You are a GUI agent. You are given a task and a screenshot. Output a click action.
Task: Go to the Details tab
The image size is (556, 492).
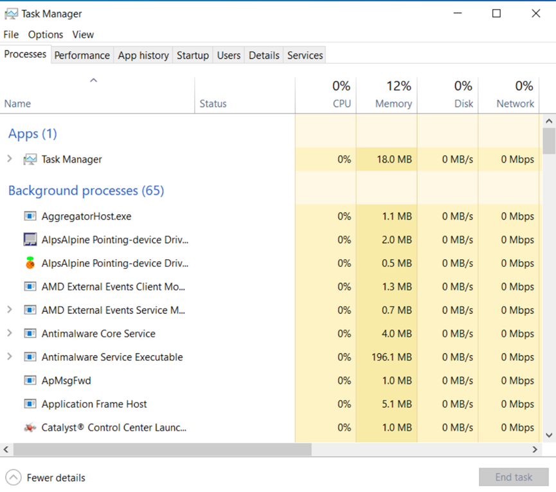coord(264,55)
